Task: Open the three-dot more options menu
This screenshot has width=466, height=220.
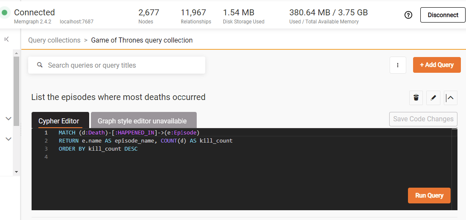Action: [x=398, y=65]
